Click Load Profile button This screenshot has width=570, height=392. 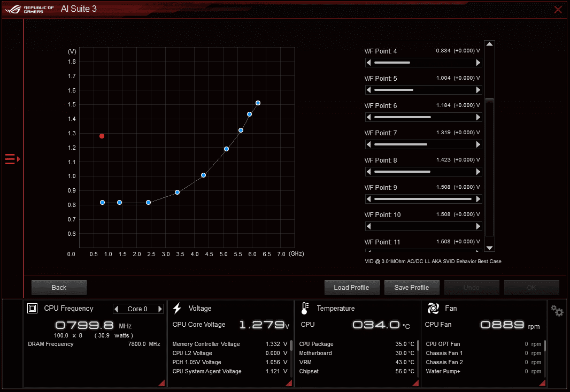(351, 287)
